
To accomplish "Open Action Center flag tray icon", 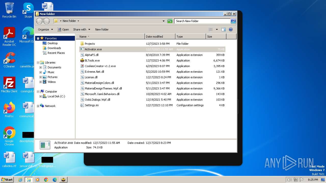I will (302, 180).
